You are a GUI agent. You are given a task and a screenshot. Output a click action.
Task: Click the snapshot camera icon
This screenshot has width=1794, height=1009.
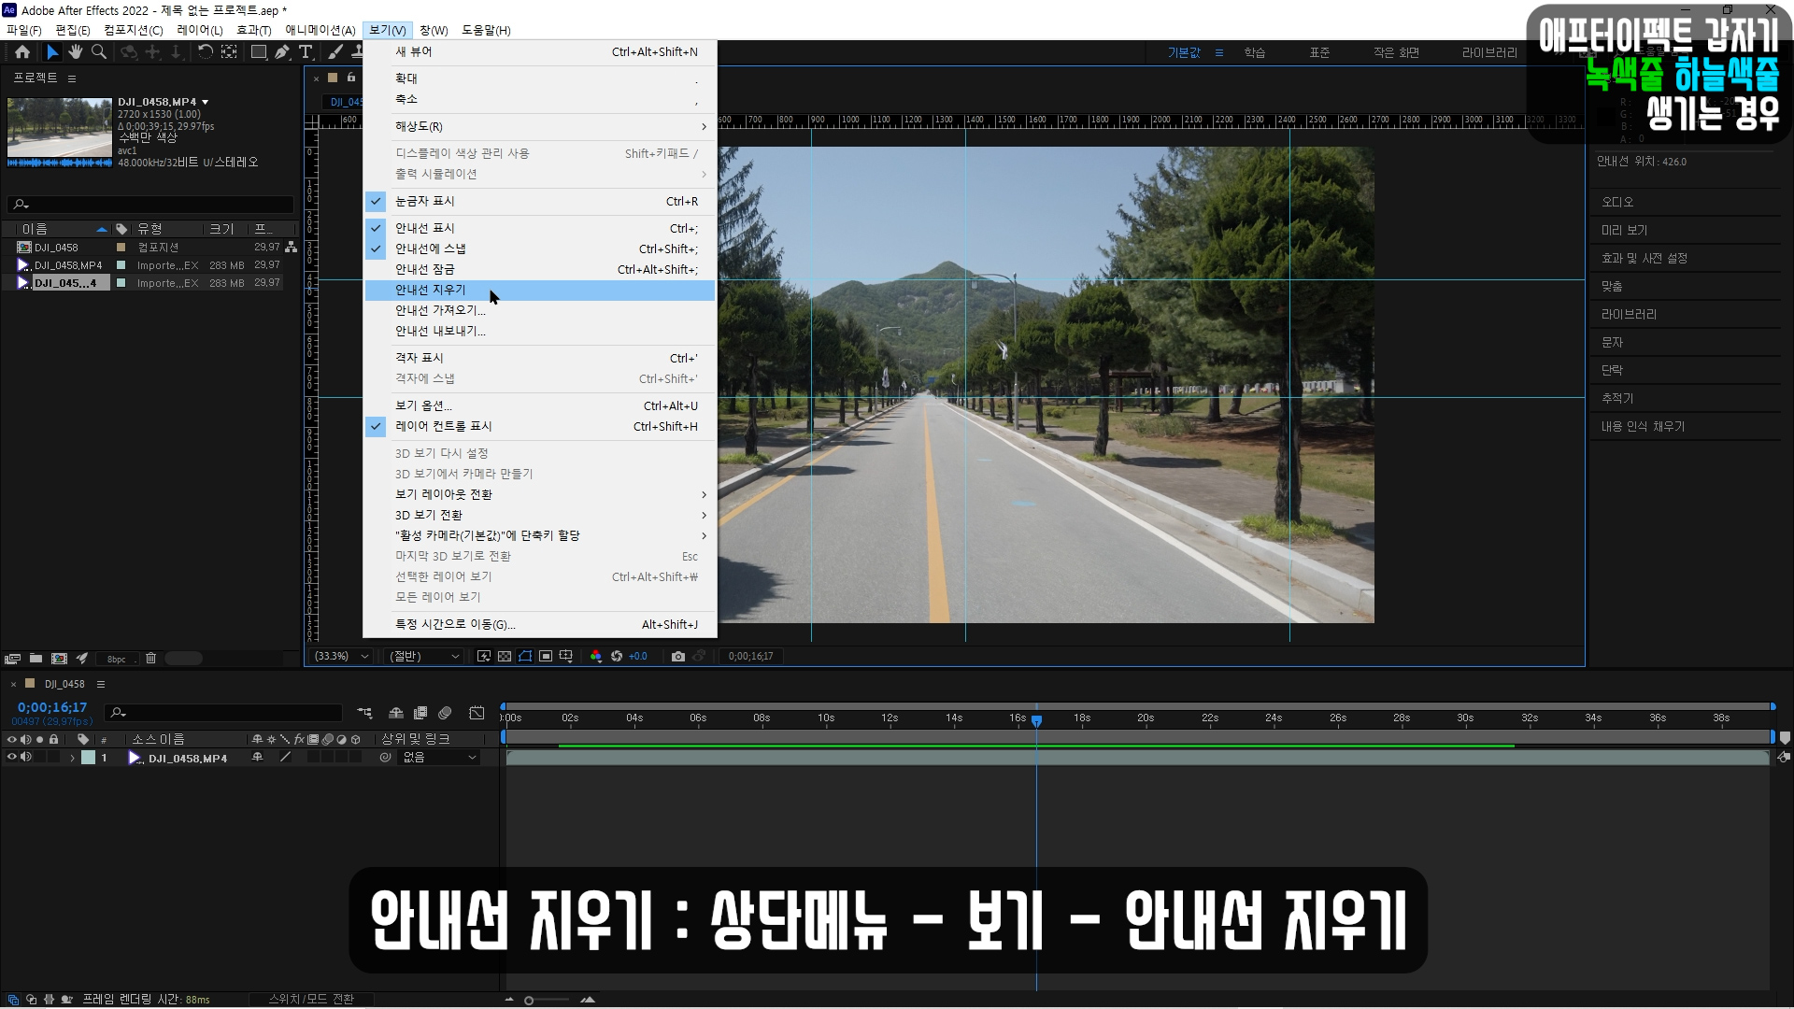pos(678,657)
